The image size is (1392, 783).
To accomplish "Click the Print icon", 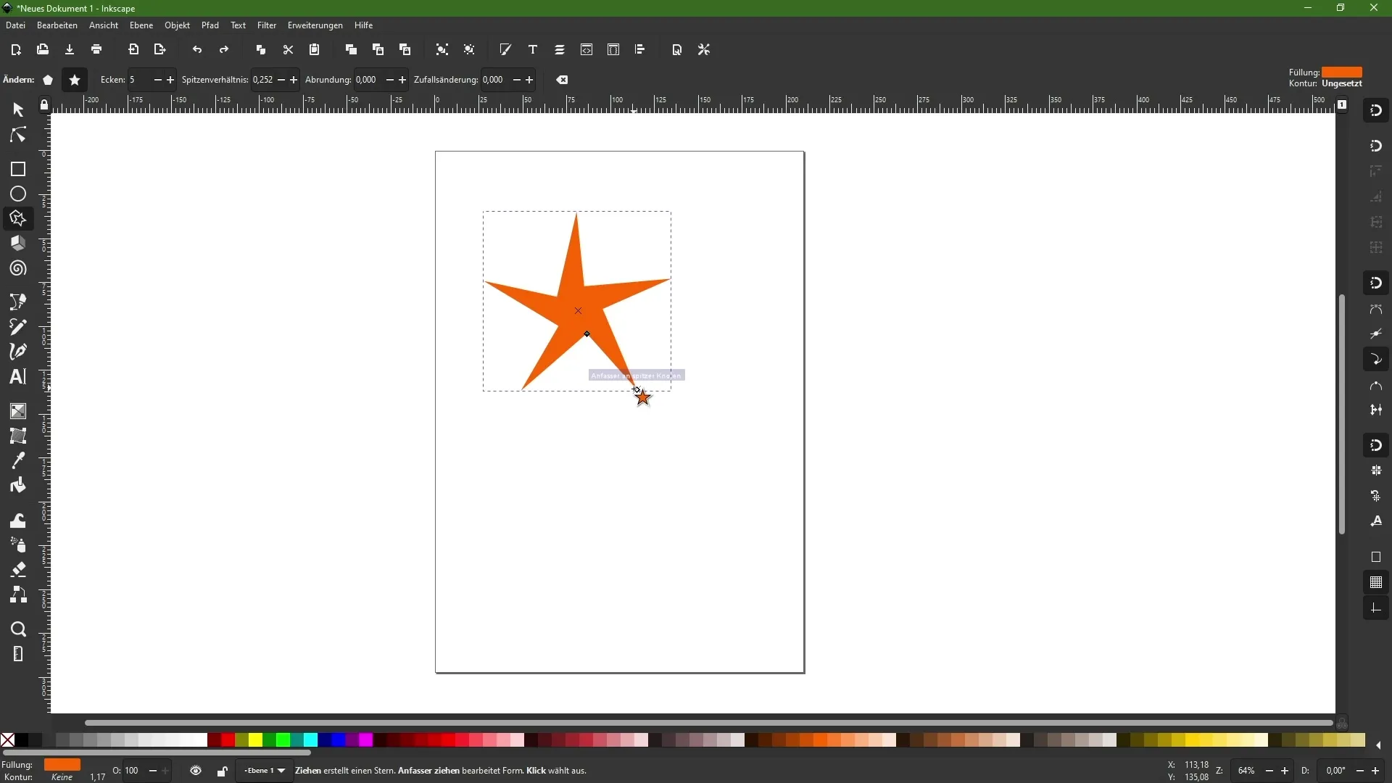I will pyautogui.click(x=97, y=50).
